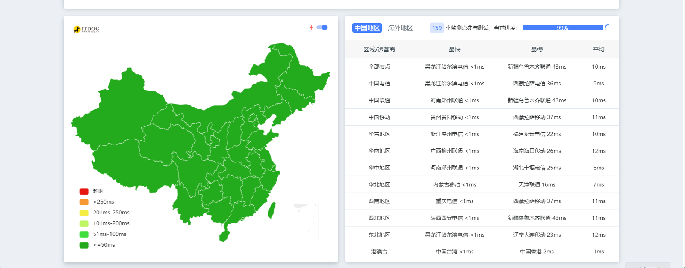Click Hainan island on the map
The width and height of the screenshot is (685, 268).
[x=224, y=236]
